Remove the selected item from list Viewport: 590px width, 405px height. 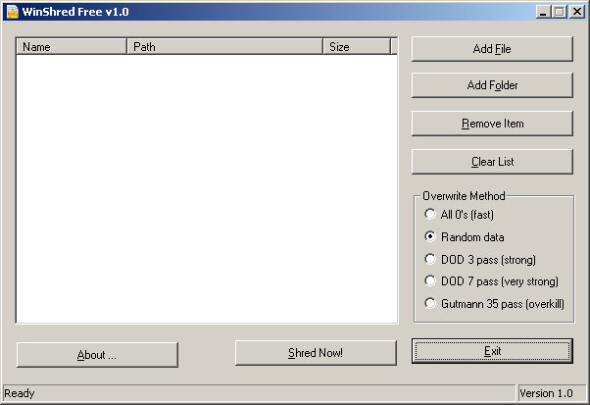point(492,124)
